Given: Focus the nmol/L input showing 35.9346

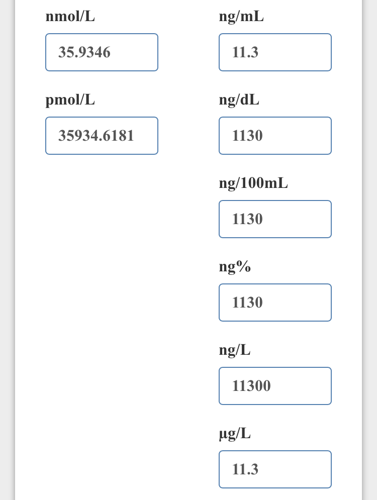Looking at the screenshot, I should coord(102,52).
